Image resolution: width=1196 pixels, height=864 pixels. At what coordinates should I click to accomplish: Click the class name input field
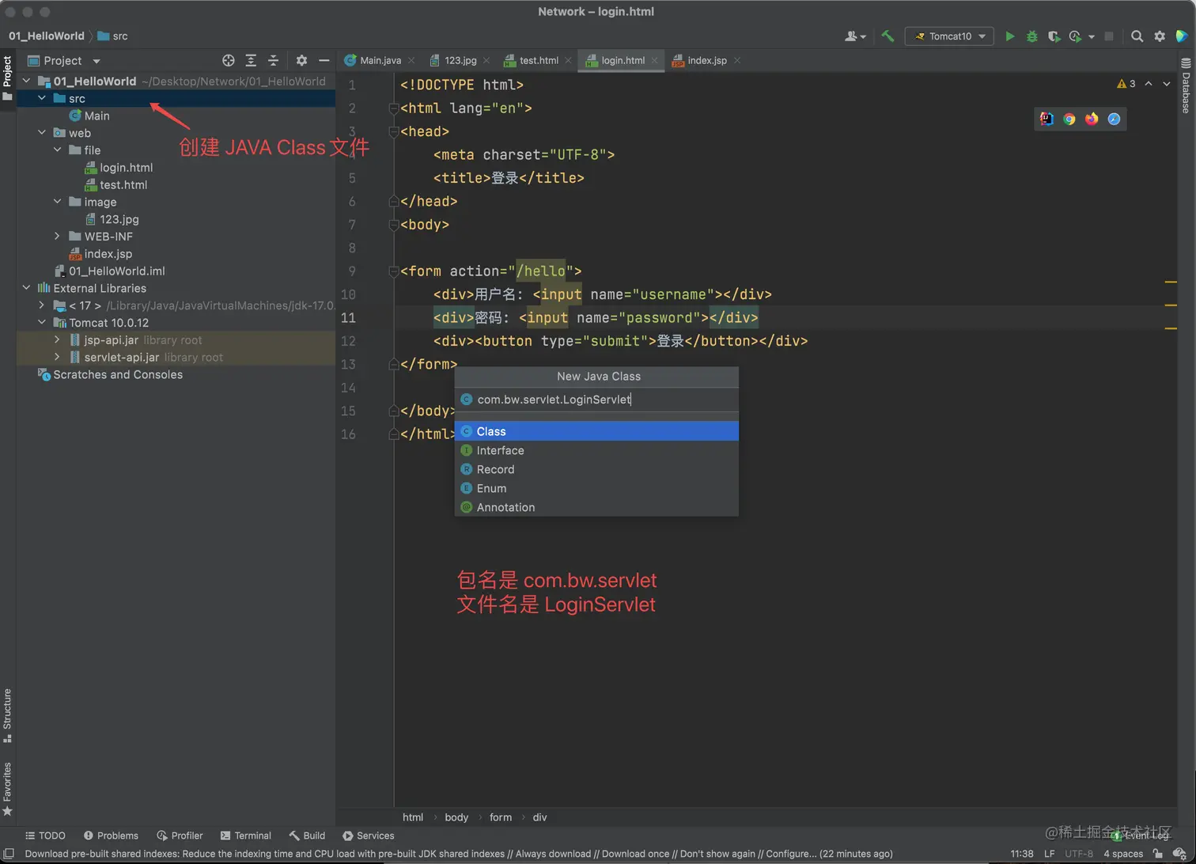tap(596, 400)
